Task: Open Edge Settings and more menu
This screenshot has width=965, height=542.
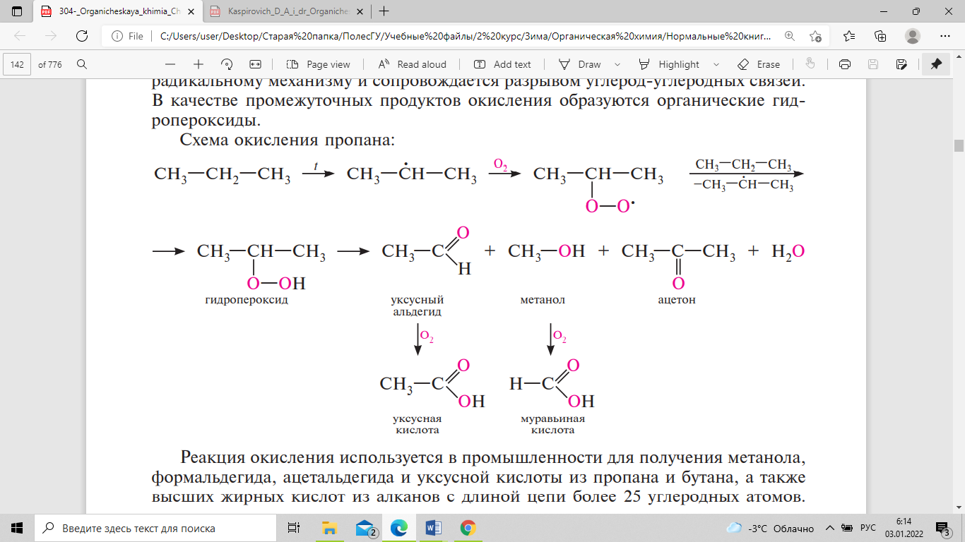Action: 945,36
